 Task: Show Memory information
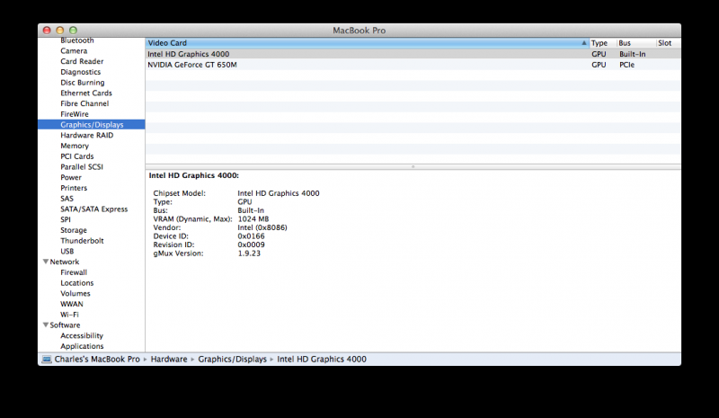(x=75, y=146)
